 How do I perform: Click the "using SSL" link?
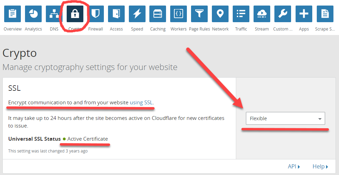pos(141,103)
